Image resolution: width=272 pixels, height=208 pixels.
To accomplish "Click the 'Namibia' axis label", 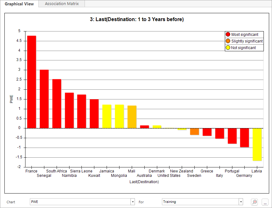I will coord(69,176).
